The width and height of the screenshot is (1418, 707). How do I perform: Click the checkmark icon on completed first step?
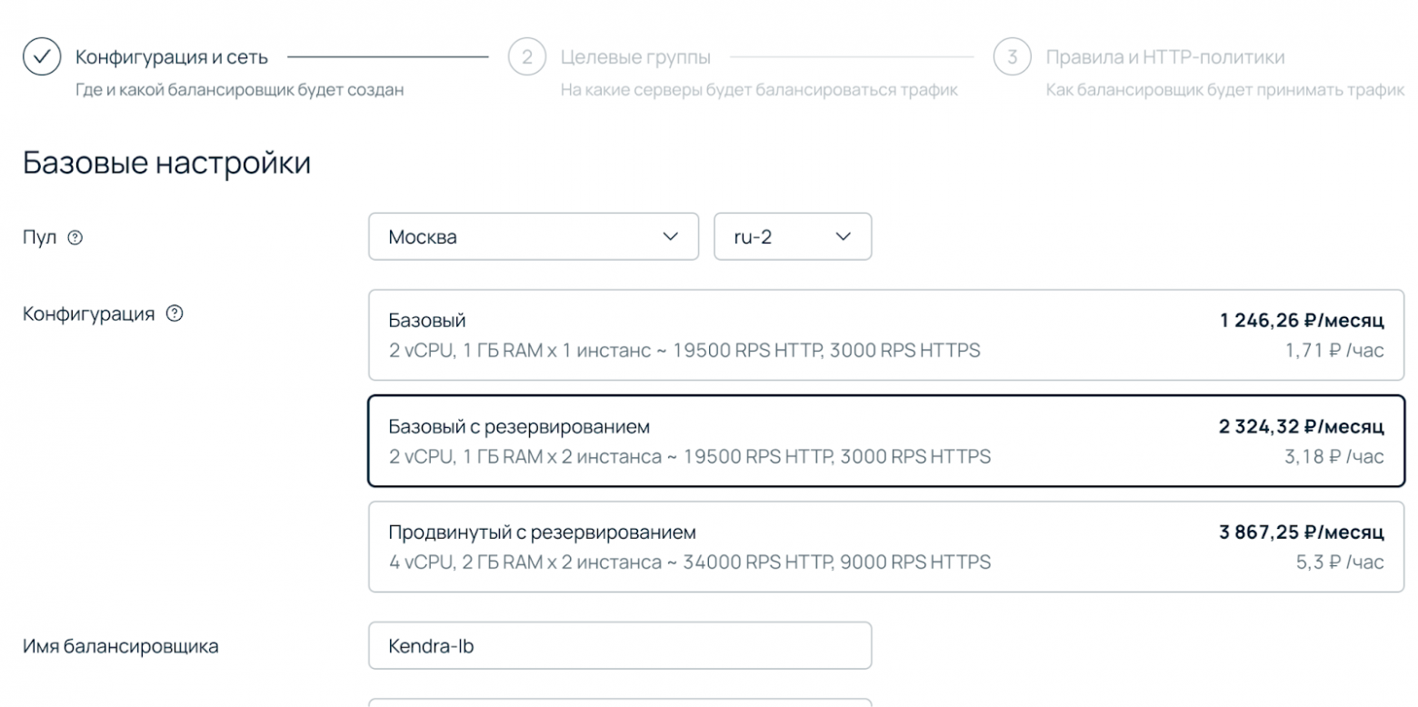(x=40, y=56)
